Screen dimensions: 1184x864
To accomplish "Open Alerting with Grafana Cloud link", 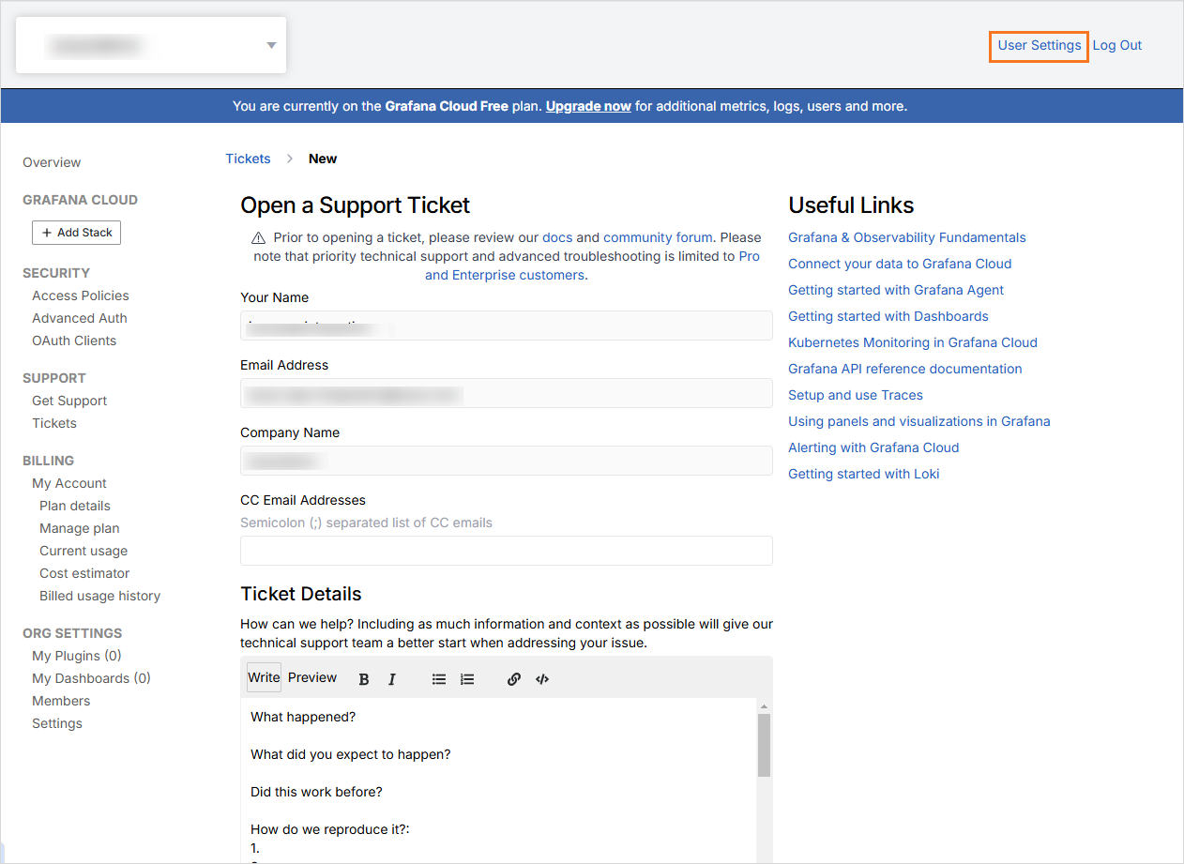I will 873,447.
